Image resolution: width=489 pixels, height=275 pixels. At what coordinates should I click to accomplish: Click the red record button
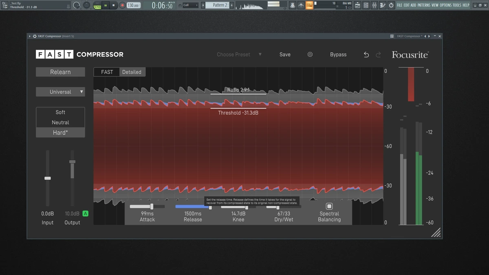click(x=122, y=5)
